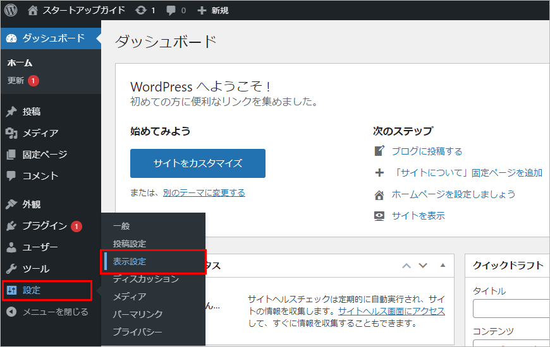Click the plus icon for 新規
Image resolution: width=550 pixels, height=347 pixels.
click(x=201, y=11)
